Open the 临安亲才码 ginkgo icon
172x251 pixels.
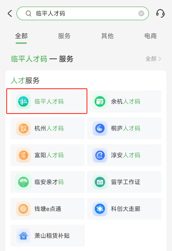coord(23,182)
